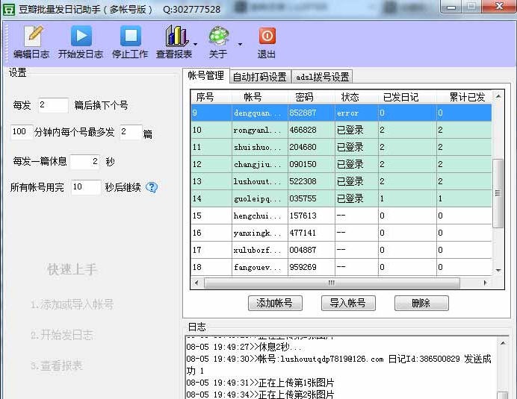Click the 最多发 max posts input field

pyautogui.click(x=131, y=132)
